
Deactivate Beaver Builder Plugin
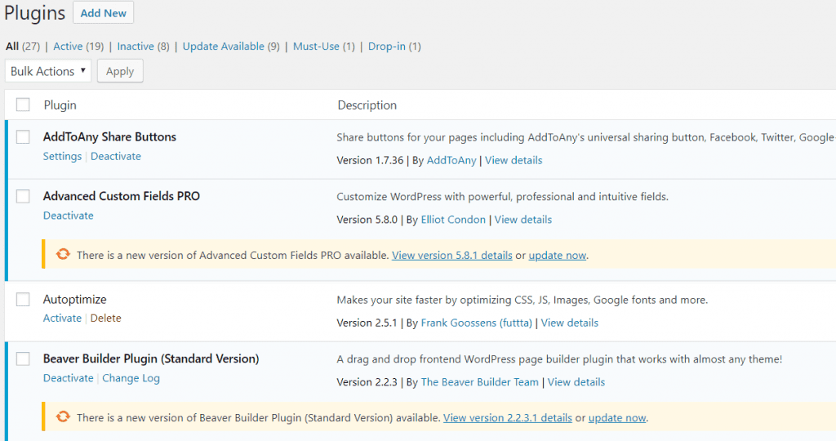[69, 378]
